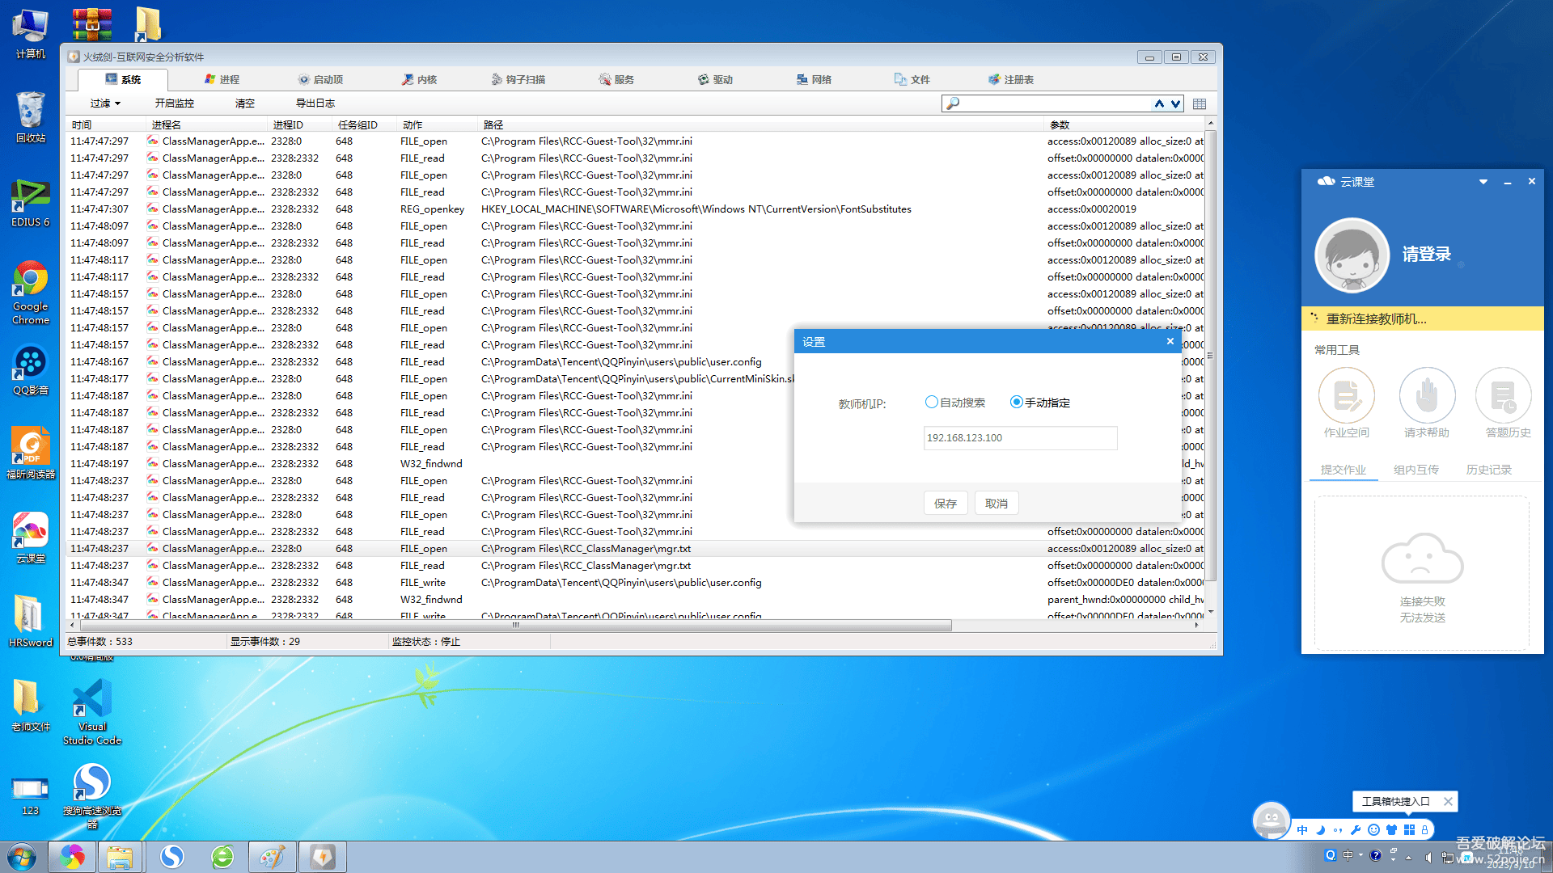The height and width of the screenshot is (873, 1553).
Task: Select the REG_openkey event row
Action: (635, 209)
